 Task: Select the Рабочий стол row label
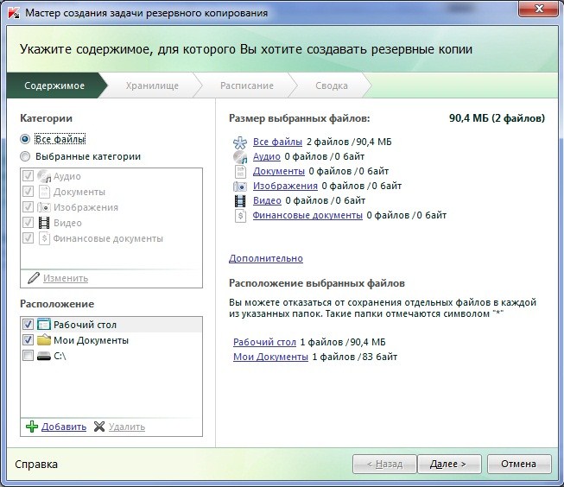[85, 325]
